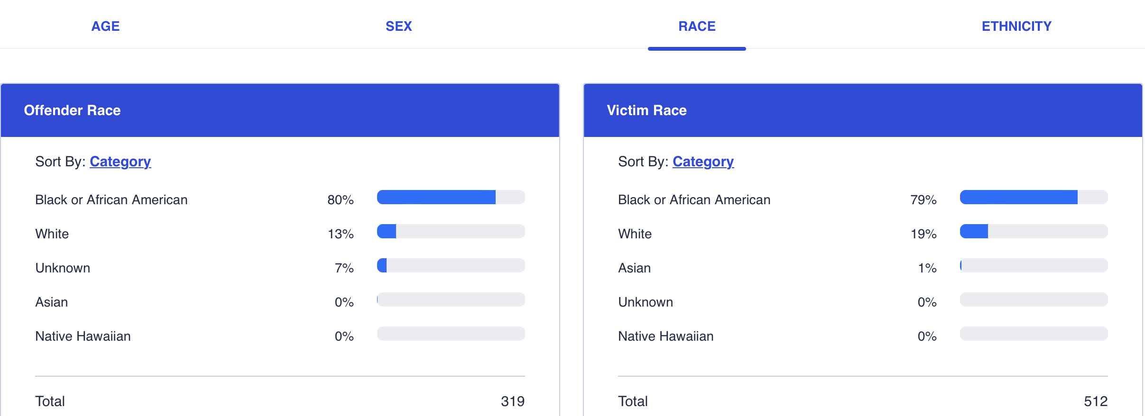Click Category sort link under Victim Race

click(x=703, y=162)
